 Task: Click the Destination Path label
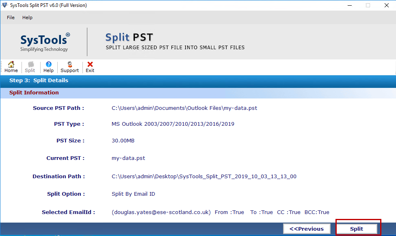(58, 176)
